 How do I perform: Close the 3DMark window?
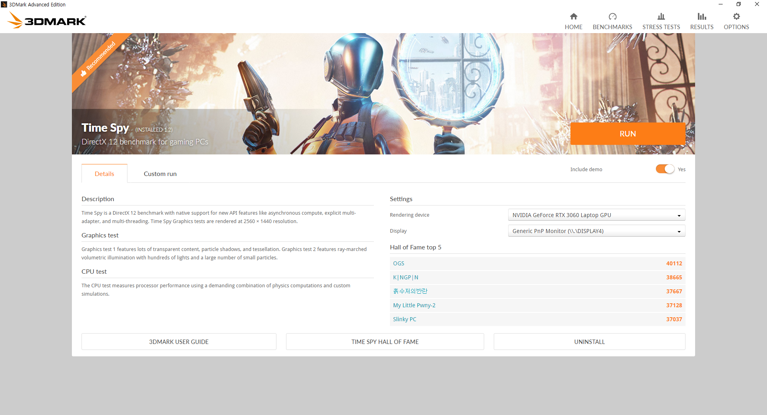pyautogui.click(x=757, y=4)
